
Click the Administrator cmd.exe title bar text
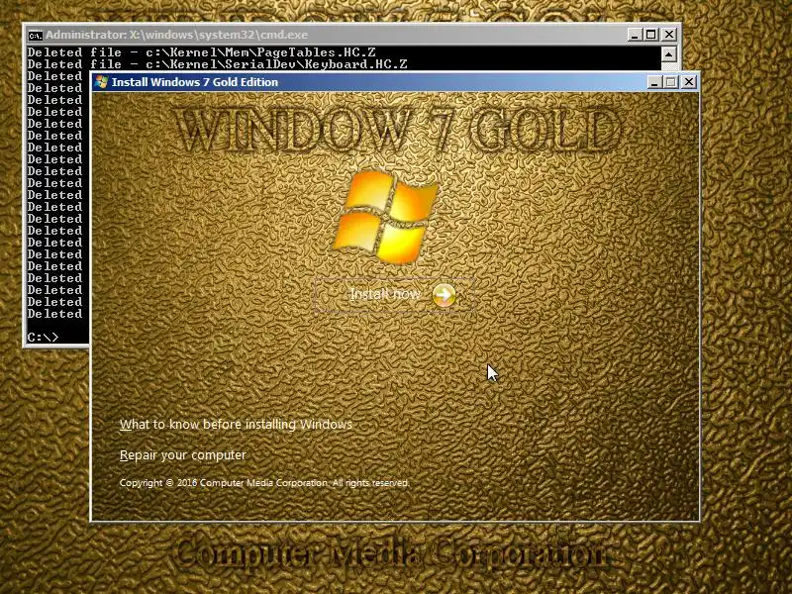(176, 35)
